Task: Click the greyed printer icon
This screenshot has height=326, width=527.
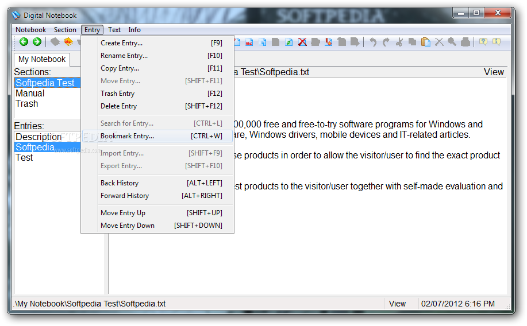Action: [466, 42]
